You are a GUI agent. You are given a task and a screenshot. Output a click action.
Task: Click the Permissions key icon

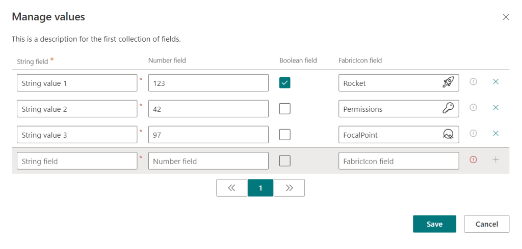pyautogui.click(x=448, y=109)
